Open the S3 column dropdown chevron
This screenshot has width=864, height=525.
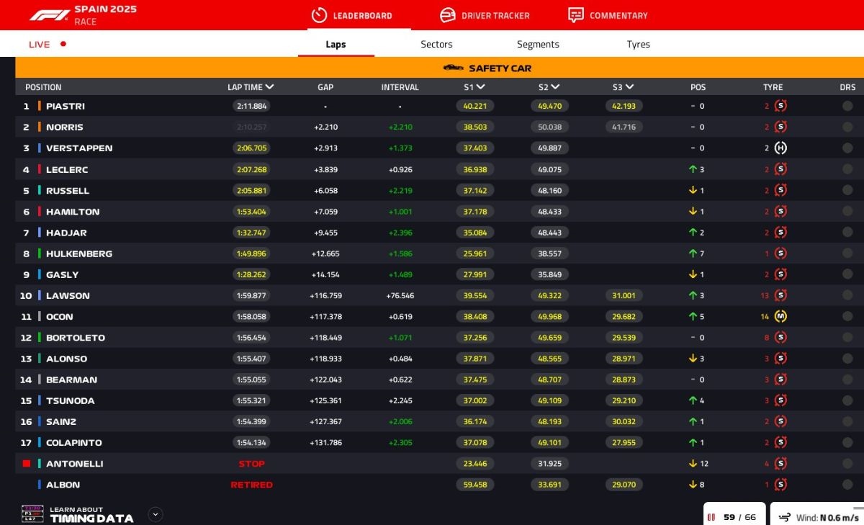click(x=629, y=87)
